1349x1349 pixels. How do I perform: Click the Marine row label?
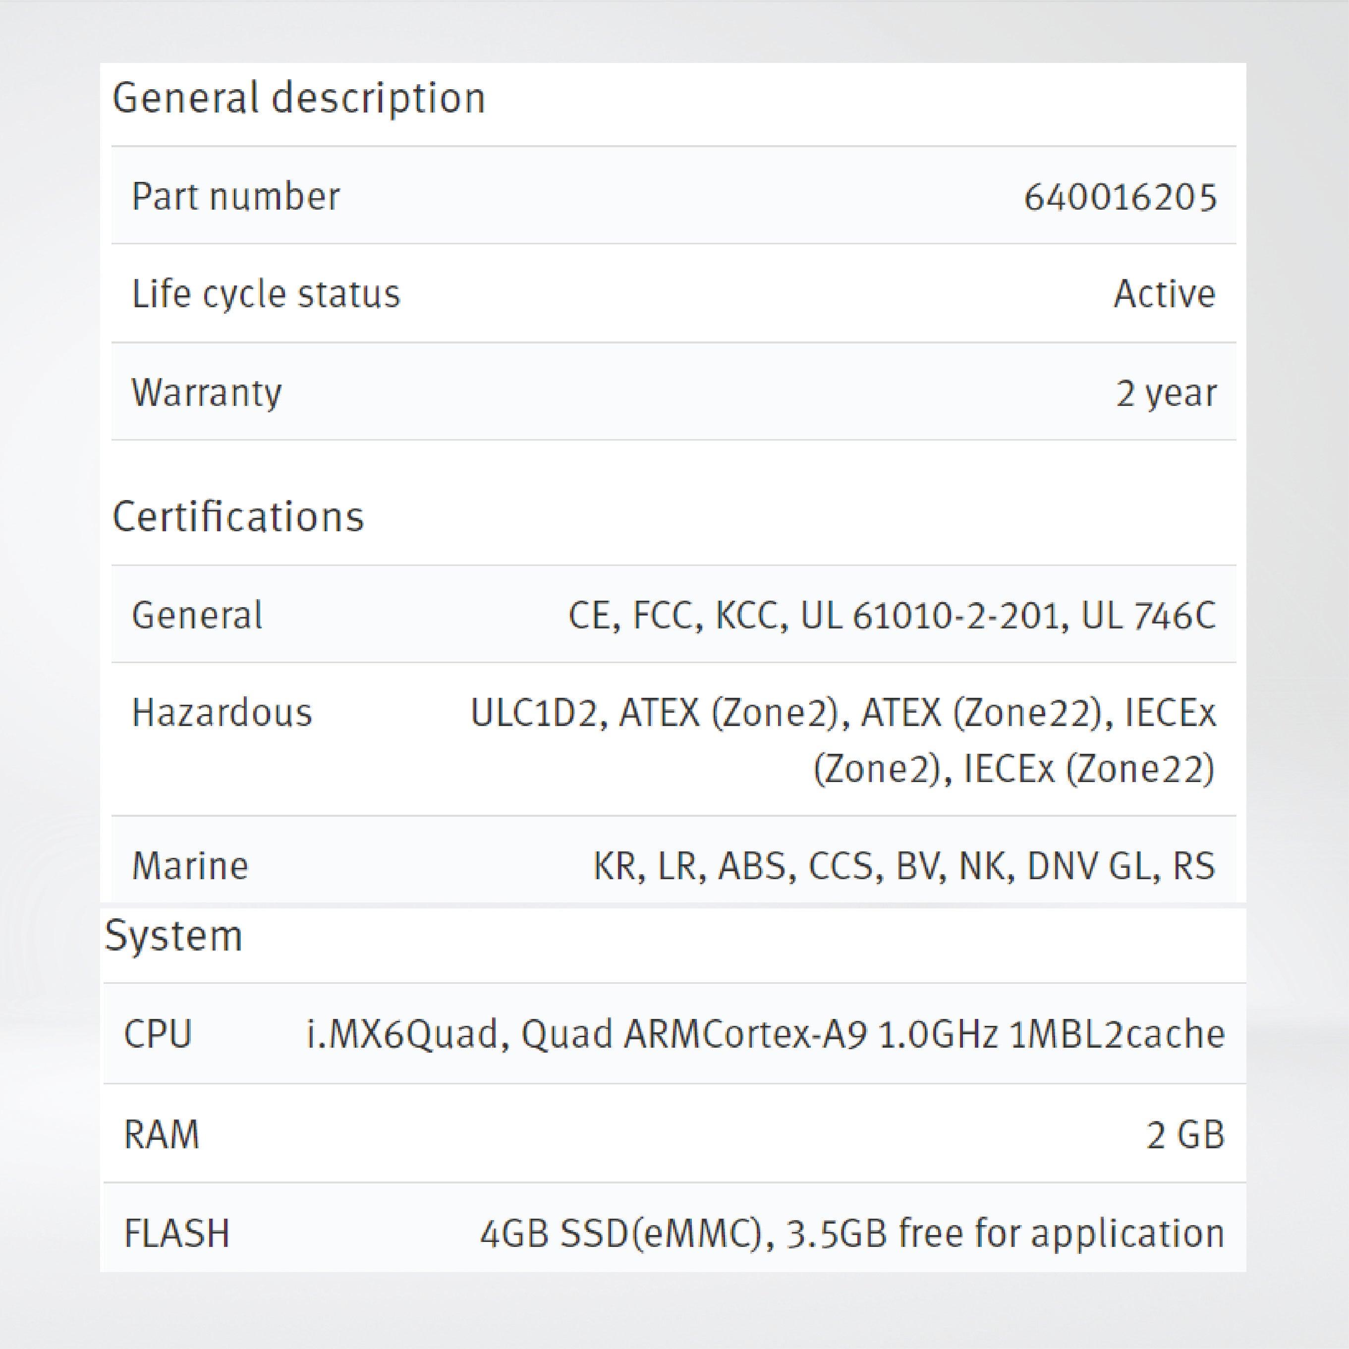[x=190, y=866]
